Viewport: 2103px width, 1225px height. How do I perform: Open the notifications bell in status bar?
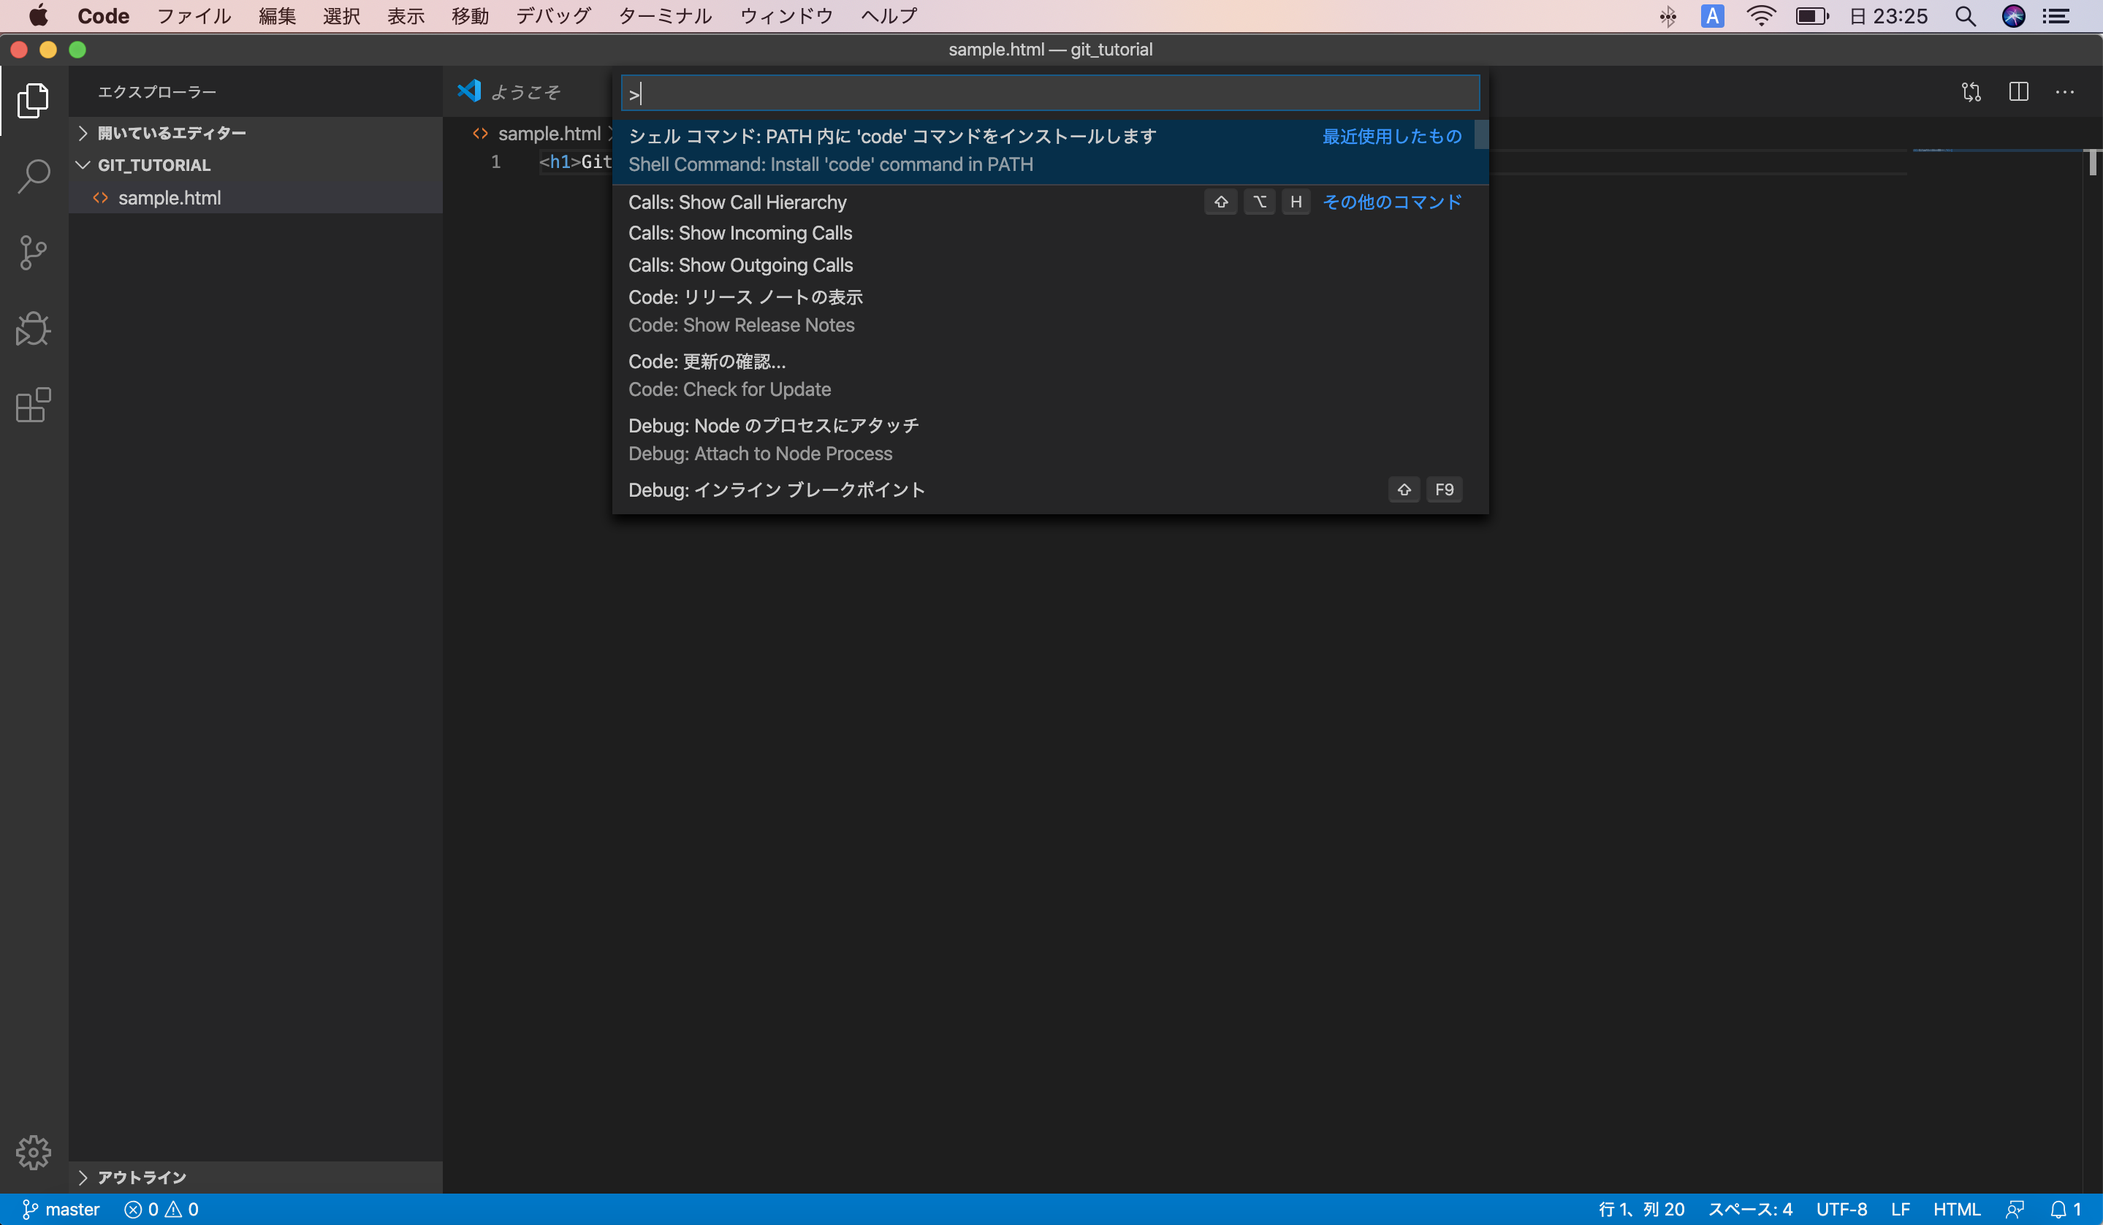(x=2064, y=1209)
